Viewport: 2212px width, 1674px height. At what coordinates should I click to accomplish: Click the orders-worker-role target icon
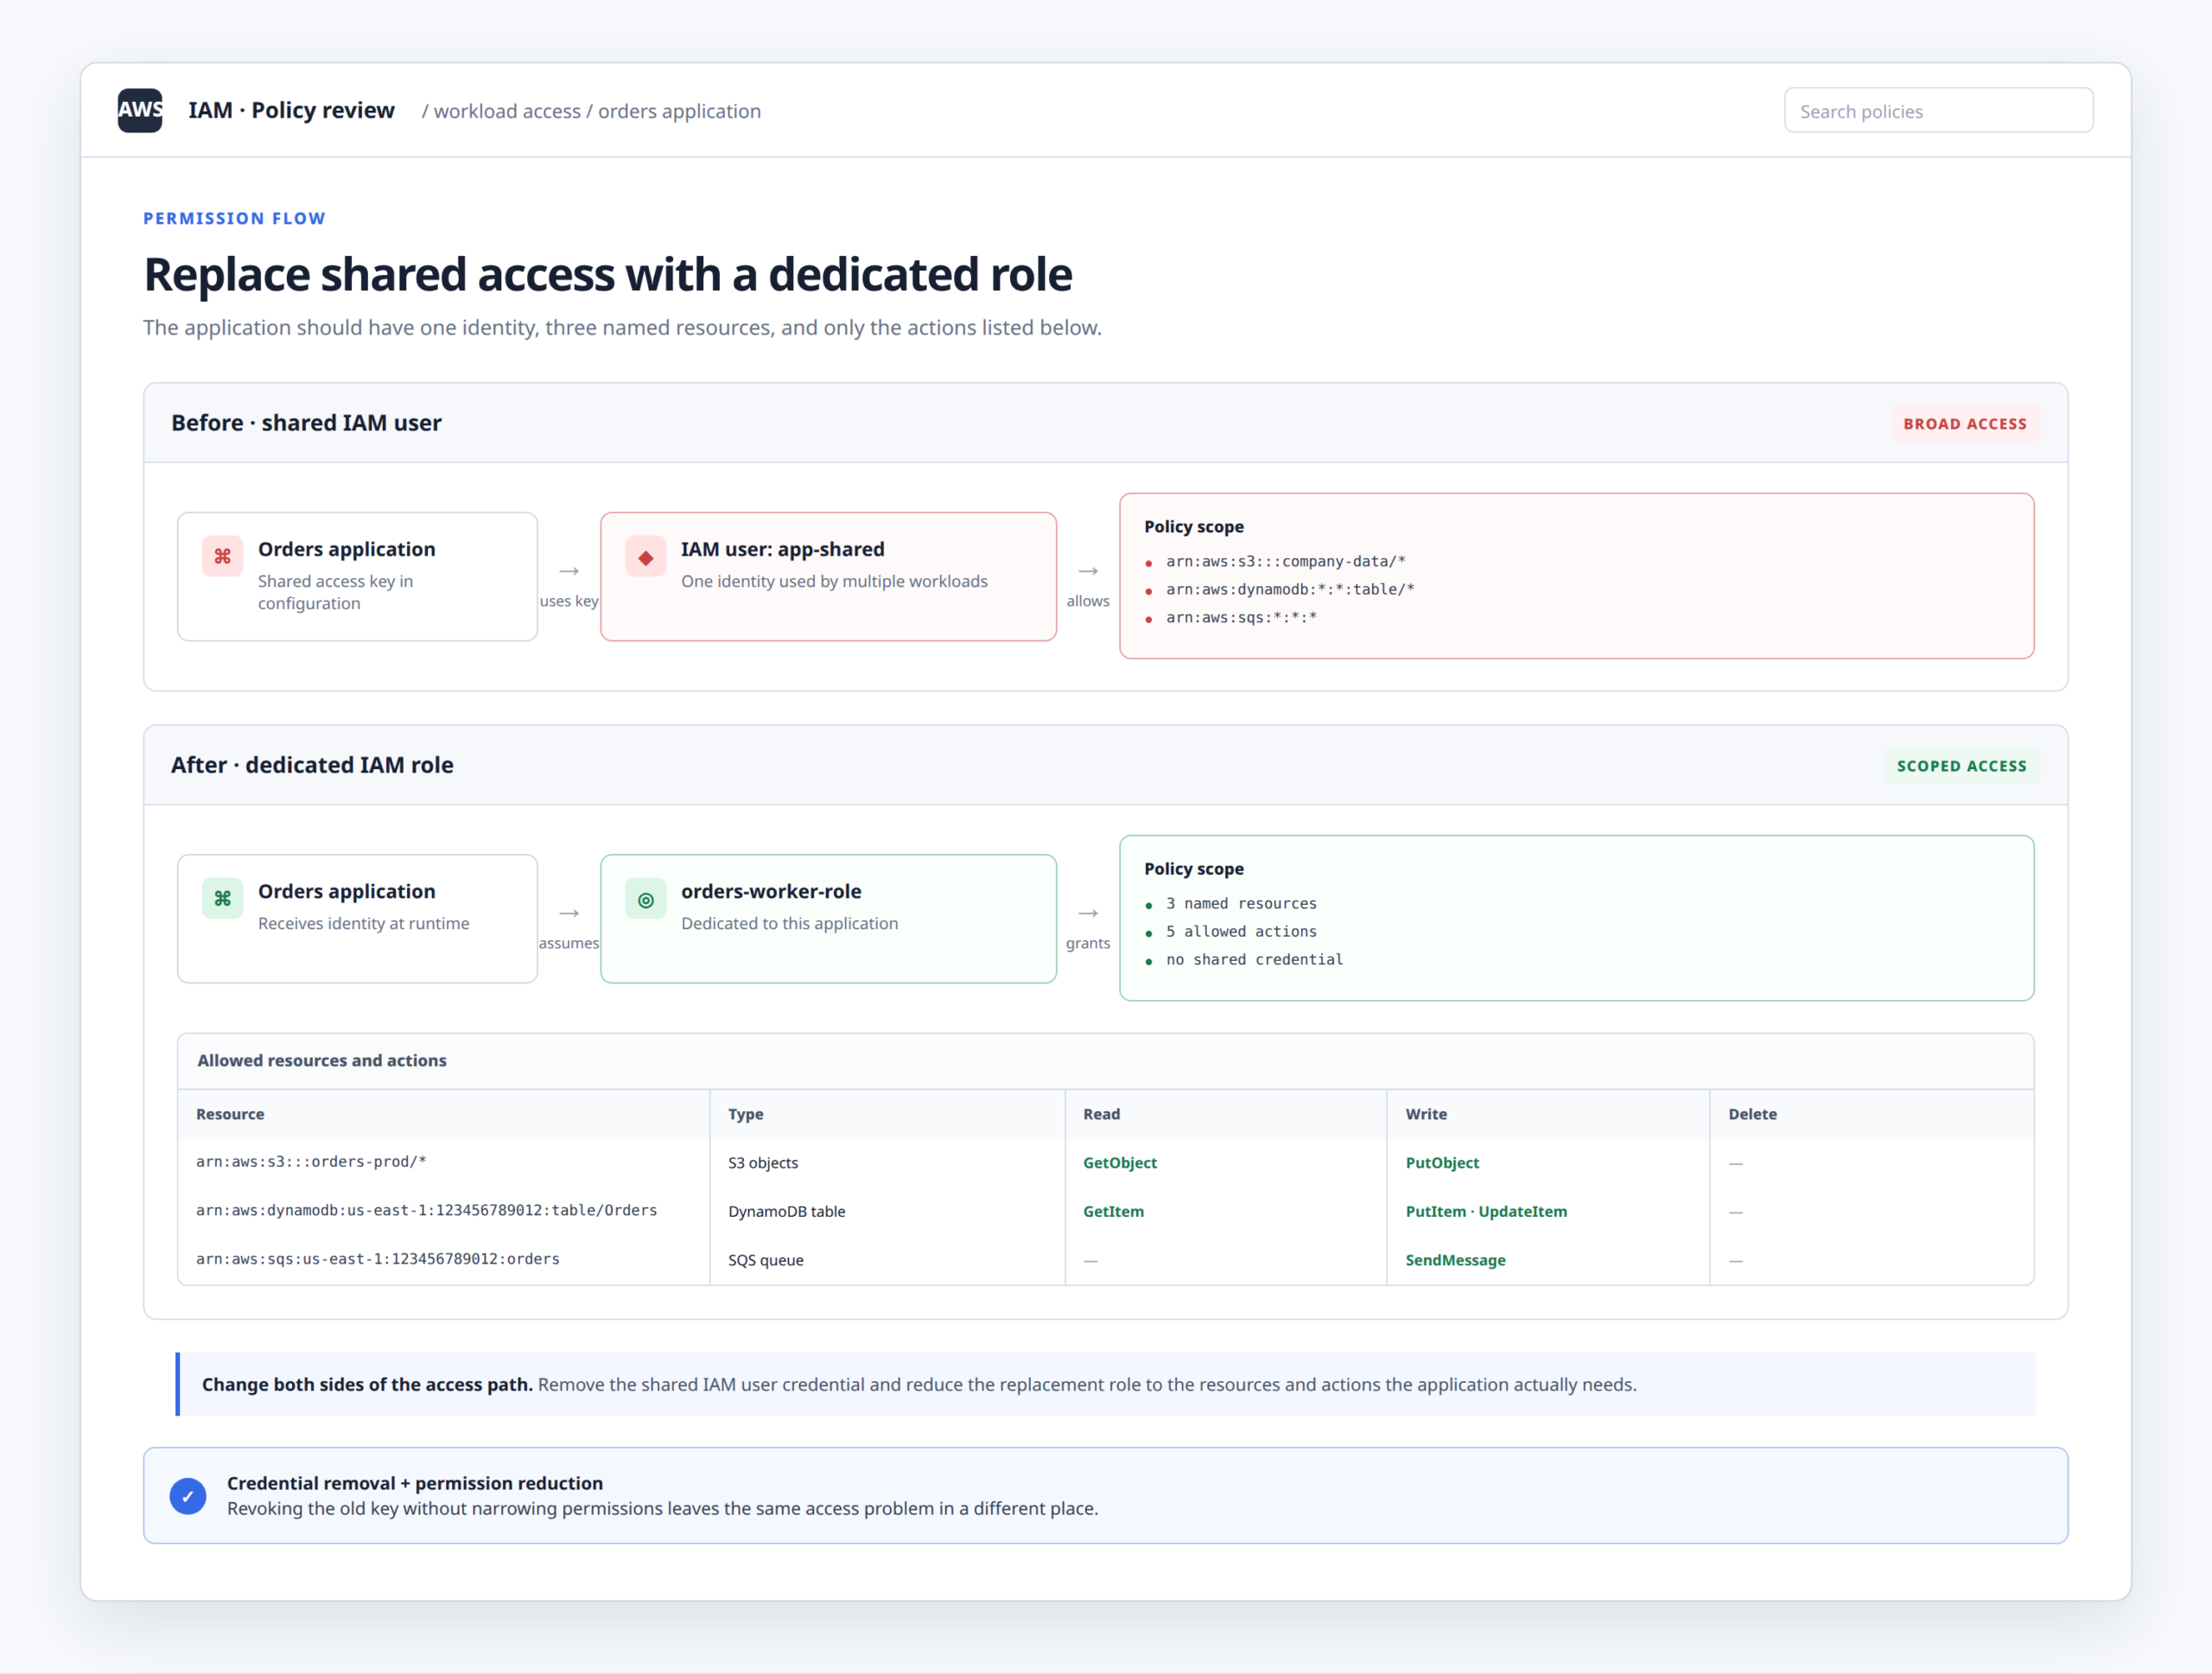(646, 899)
